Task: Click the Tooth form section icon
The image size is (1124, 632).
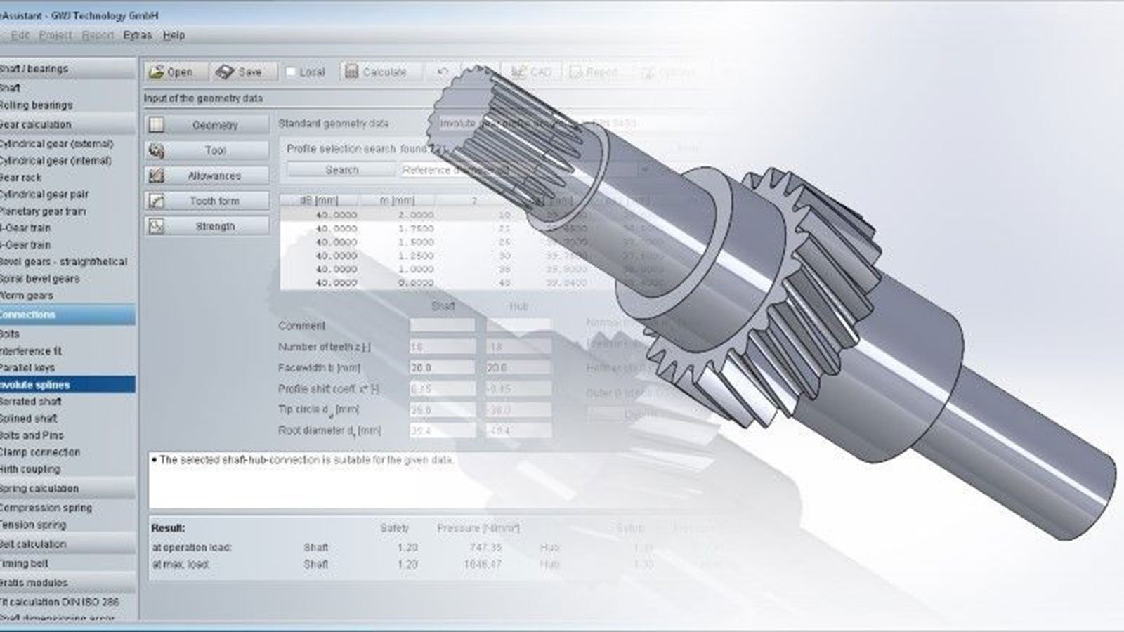Action: click(x=156, y=201)
